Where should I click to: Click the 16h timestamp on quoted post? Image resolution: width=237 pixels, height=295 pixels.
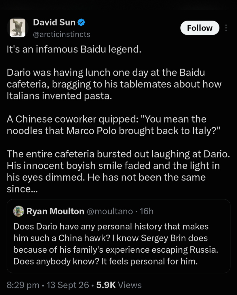pyautogui.click(x=147, y=211)
